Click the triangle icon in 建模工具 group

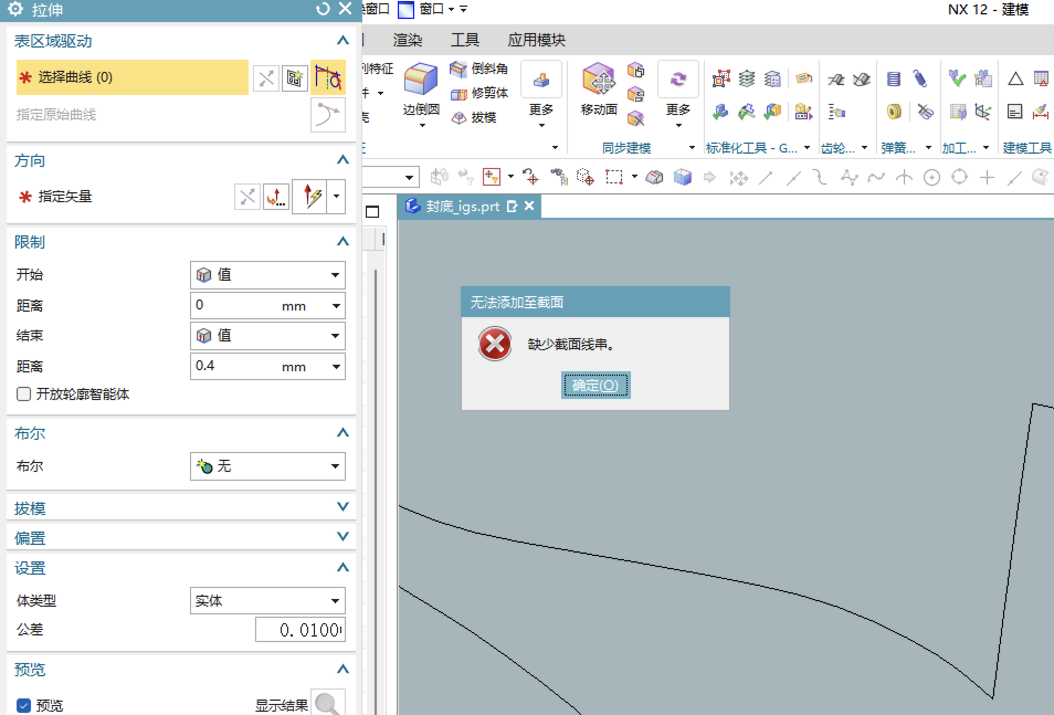pos(1015,79)
